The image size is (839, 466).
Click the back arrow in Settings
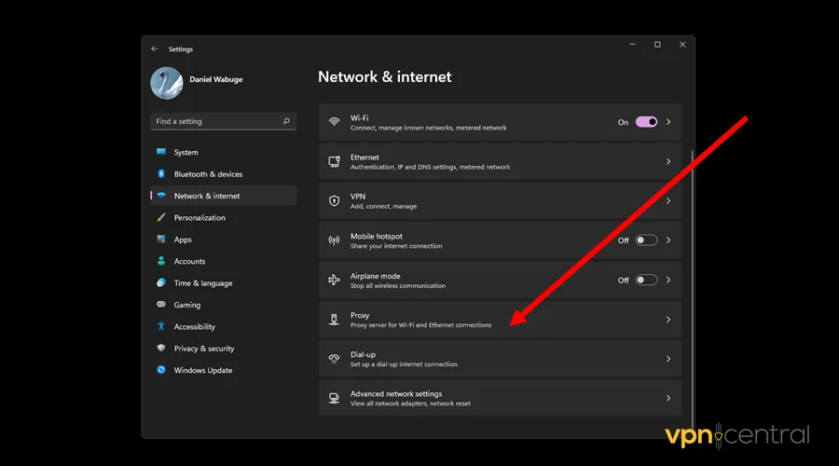[x=155, y=48]
